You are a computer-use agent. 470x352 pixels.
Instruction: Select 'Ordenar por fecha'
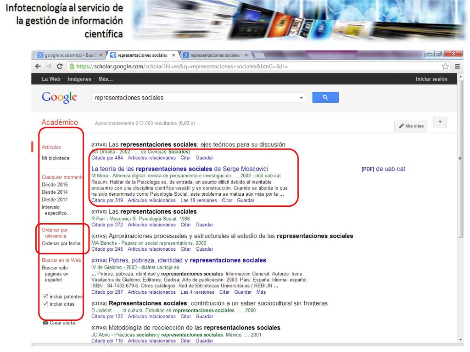click(x=61, y=243)
